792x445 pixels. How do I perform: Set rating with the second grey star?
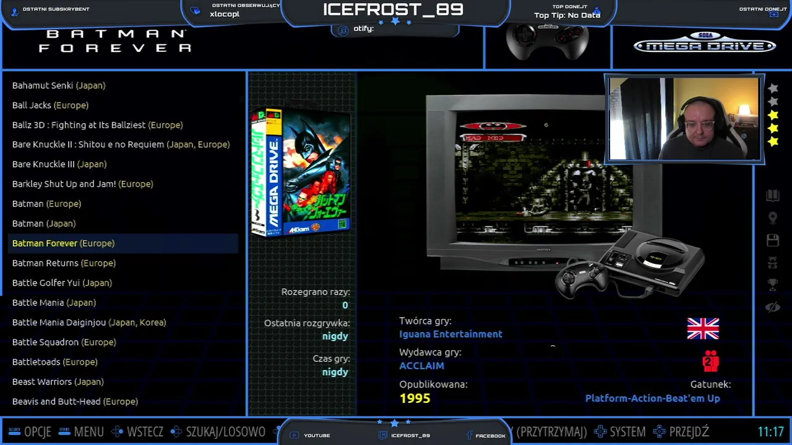773,101
